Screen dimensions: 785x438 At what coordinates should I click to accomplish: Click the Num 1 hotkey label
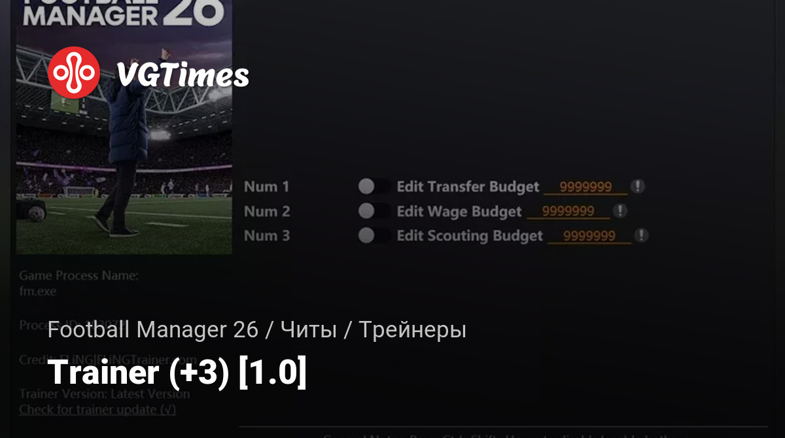[267, 187]
